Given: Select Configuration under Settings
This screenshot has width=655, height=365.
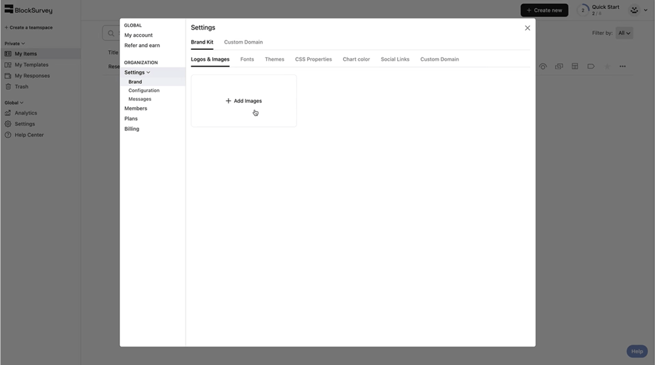Looking at the screenshot, I should (144, 91).
